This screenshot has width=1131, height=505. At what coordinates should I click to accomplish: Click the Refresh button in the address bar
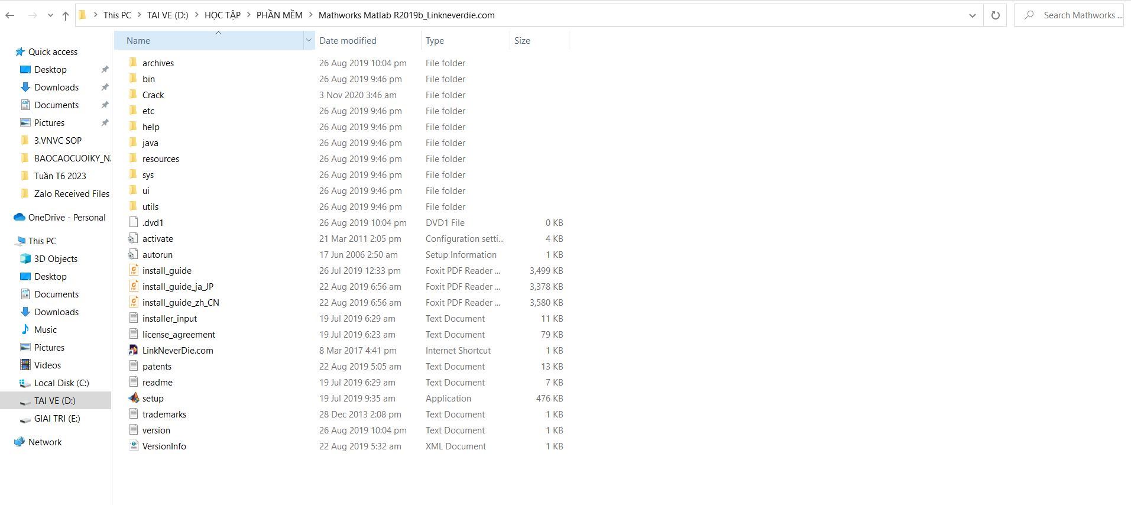pyautogui.click(x=995, y=15)
